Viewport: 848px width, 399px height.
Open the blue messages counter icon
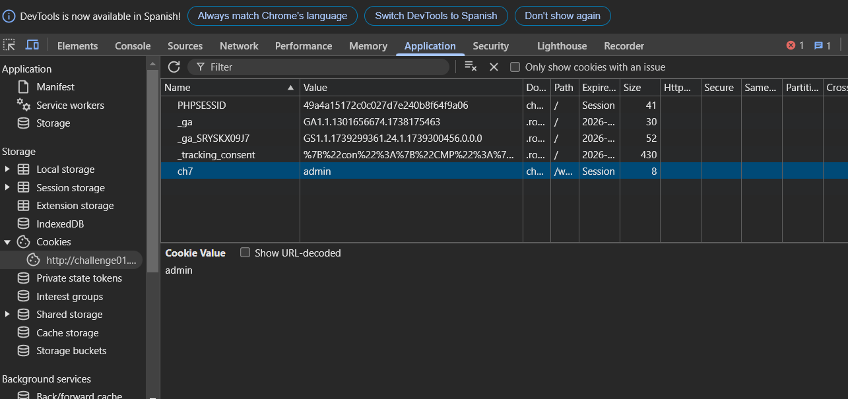click(822, 46)
